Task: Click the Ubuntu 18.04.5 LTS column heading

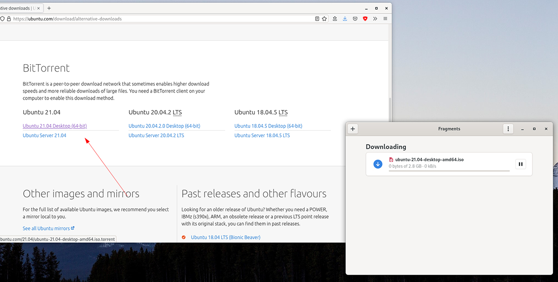Action: point(261,112)
